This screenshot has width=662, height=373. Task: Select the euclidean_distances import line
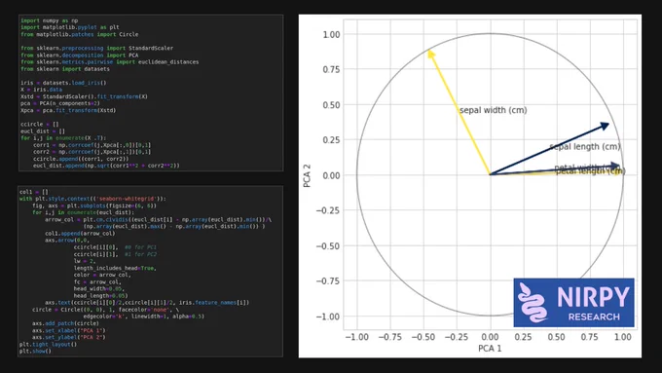[110, 61]
